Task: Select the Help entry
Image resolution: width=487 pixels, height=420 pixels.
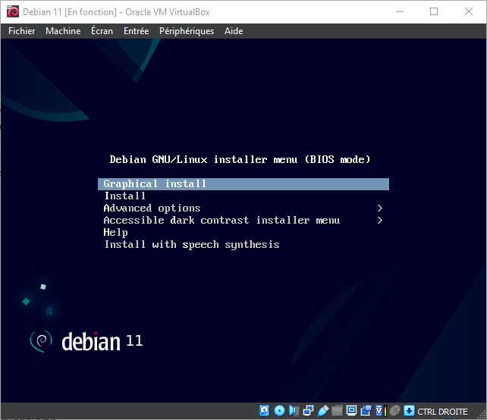Action: click(115, 232)
